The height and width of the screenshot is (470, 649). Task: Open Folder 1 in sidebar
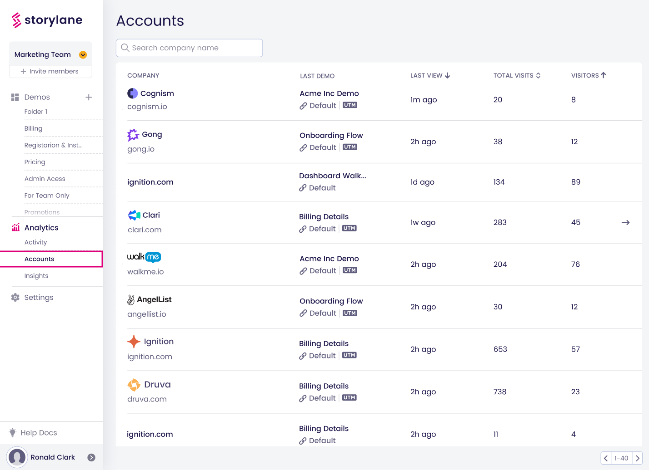coord(36,112)
